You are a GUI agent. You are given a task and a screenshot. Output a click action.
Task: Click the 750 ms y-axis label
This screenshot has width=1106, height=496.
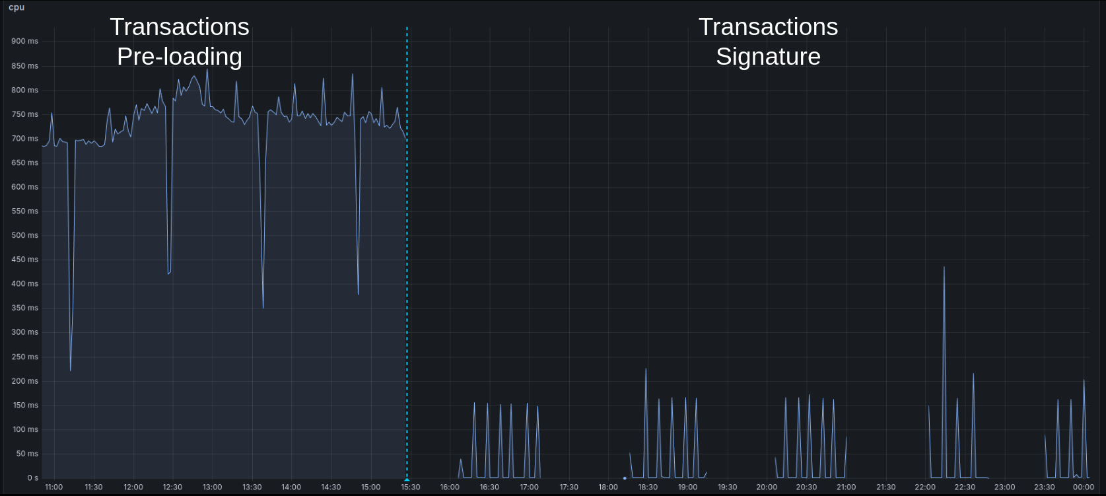pyautogui.click(x=24, y=114)
